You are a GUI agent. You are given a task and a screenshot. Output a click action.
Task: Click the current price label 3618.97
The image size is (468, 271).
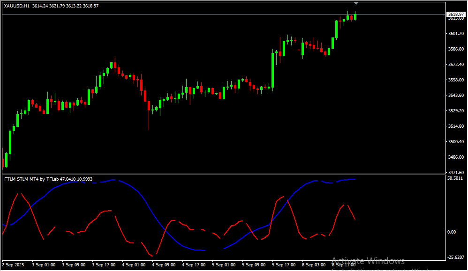[x=456, y=14]
